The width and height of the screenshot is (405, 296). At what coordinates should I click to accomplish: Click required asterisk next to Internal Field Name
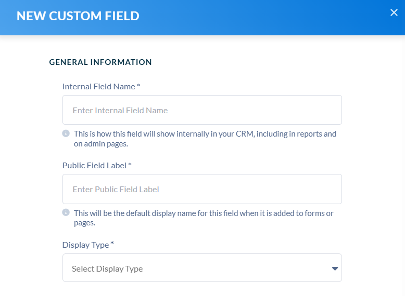138,85
